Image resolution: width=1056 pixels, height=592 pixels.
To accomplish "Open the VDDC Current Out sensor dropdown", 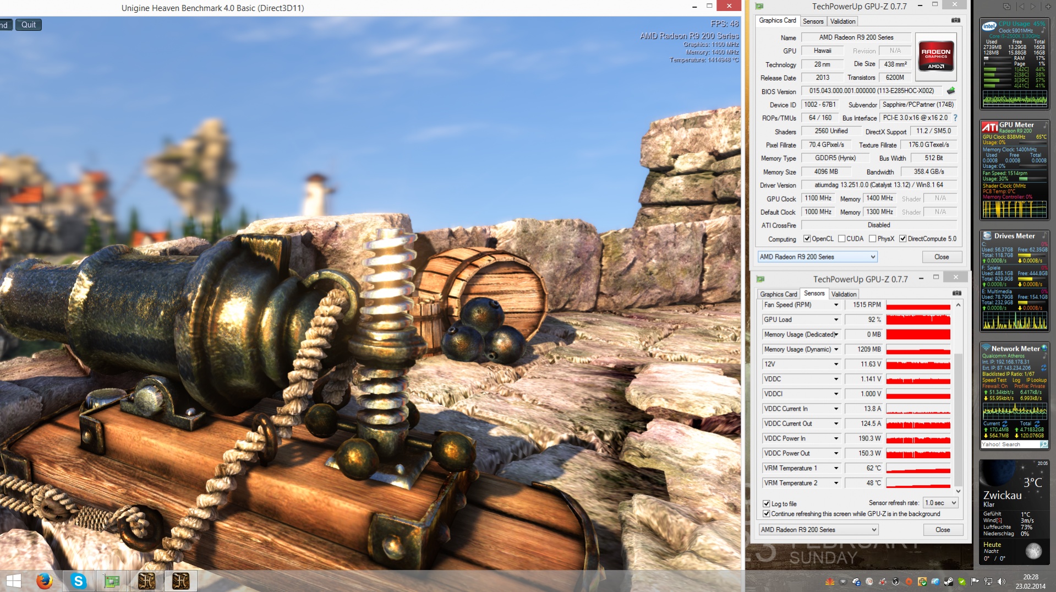I will point(836,424).
